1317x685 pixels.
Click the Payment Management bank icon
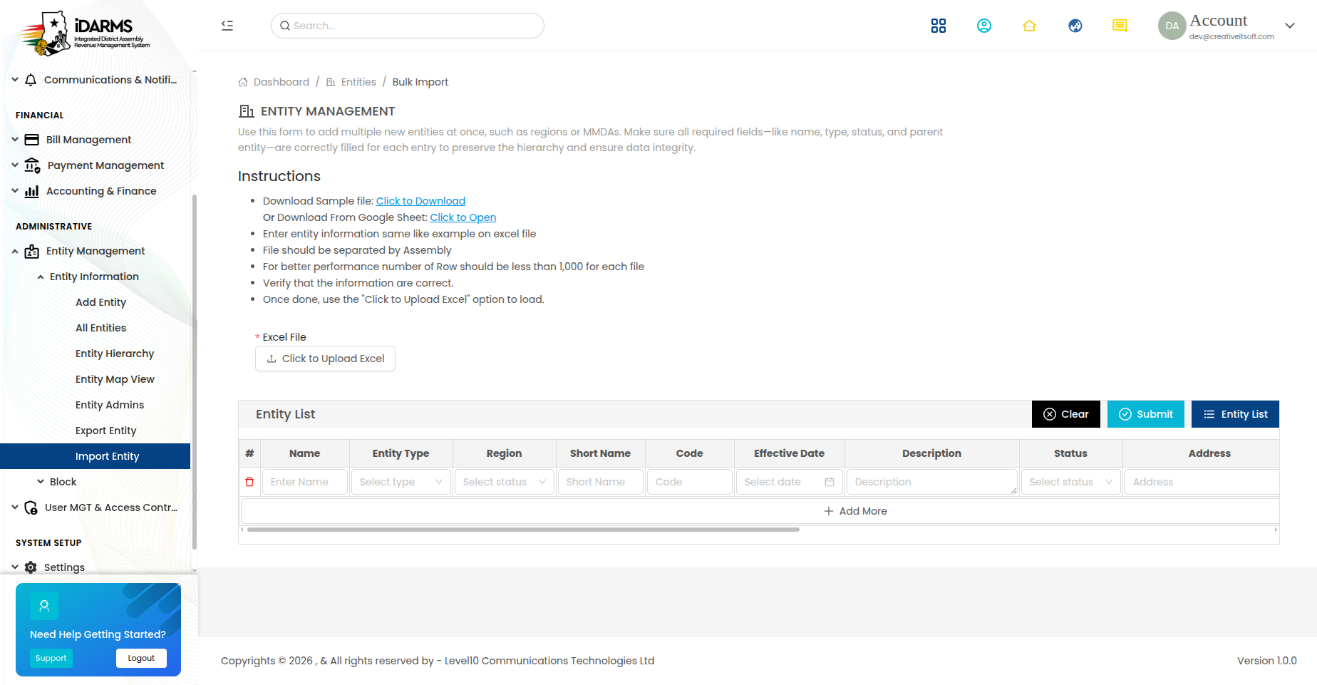click(x=32, y=165)
